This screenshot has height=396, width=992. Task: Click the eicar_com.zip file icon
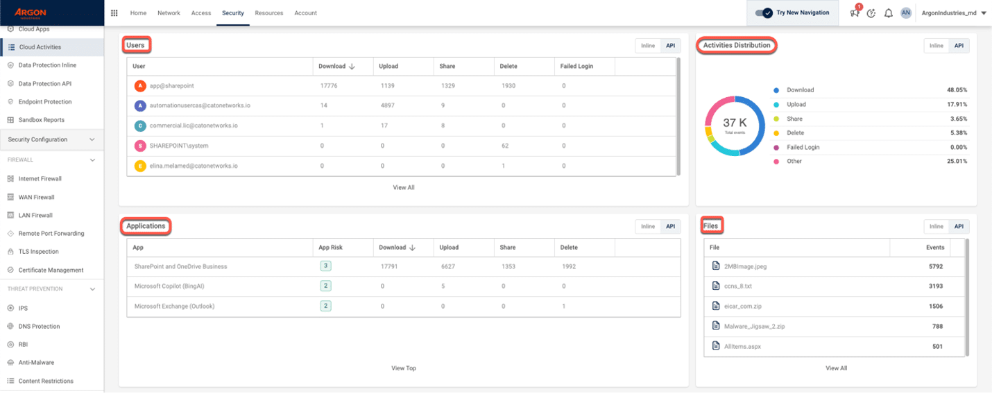point(717,306)
